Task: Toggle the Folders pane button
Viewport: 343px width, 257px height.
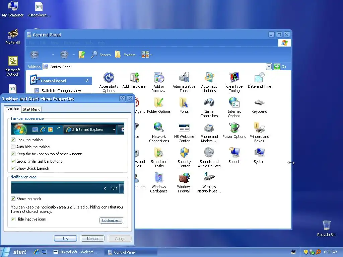Action: coord(125,55)
